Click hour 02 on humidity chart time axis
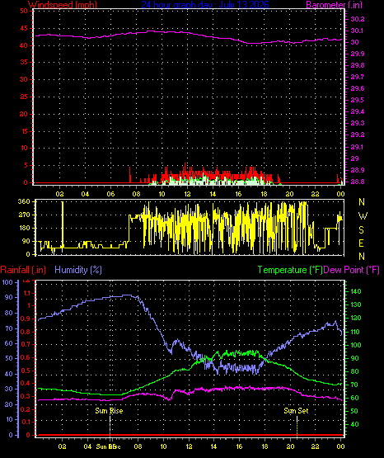This screenshot has width=384, height=458. pyautogui.click(x=62, y=446)
